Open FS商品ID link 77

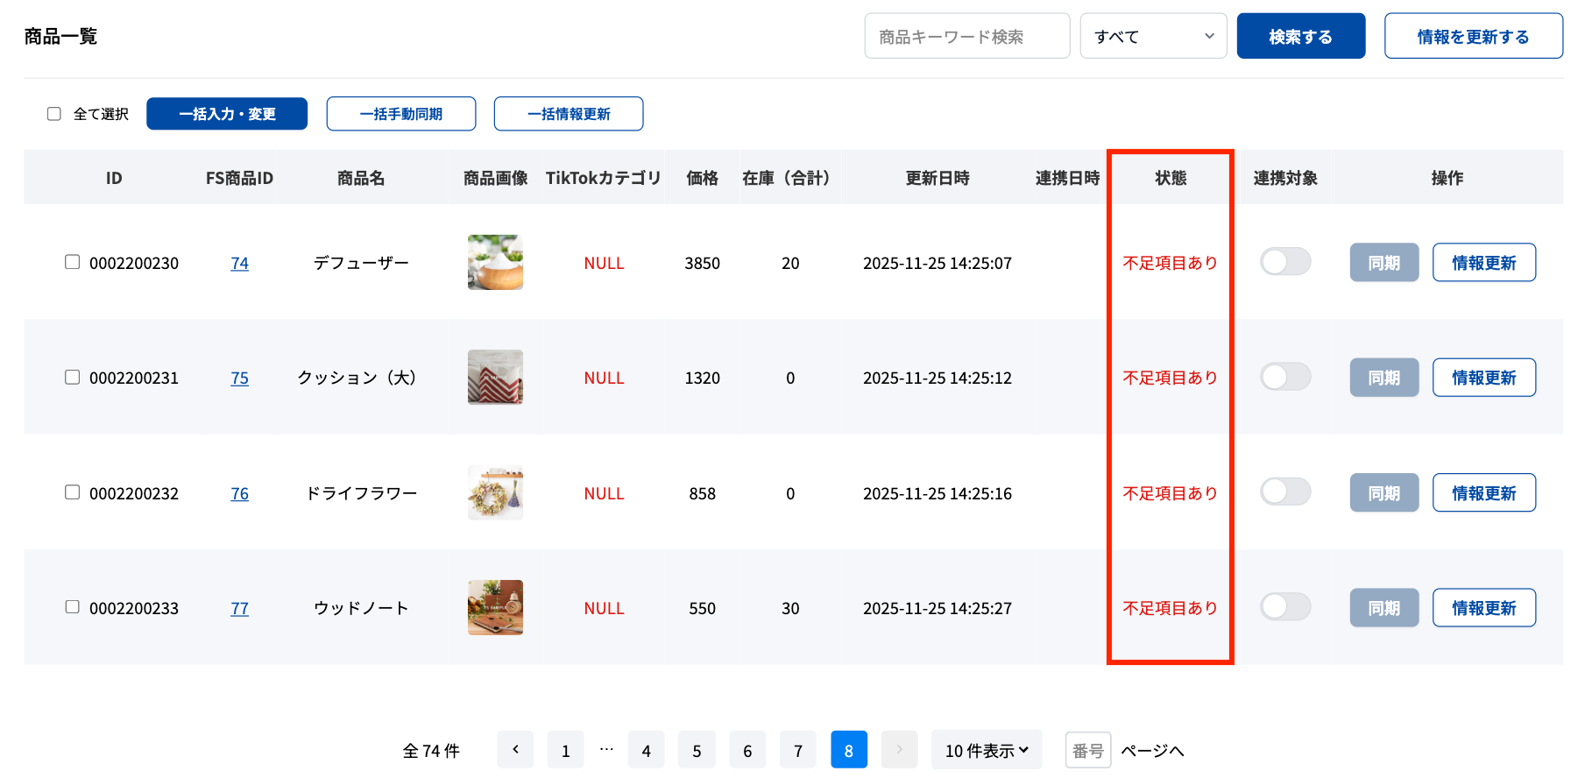point(240,608)
